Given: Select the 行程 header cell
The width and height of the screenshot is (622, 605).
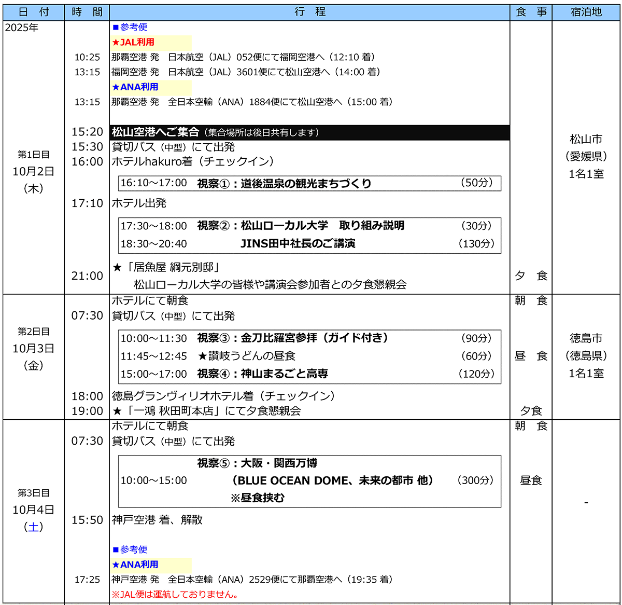Looking at the screenshot, I should [x=309, y=12].
